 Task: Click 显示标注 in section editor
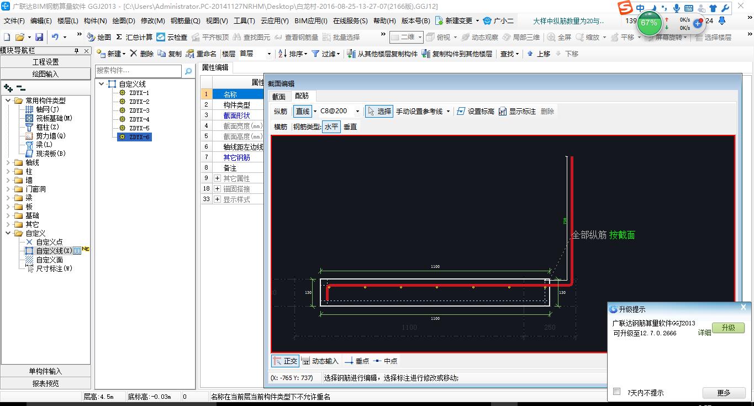517,111
